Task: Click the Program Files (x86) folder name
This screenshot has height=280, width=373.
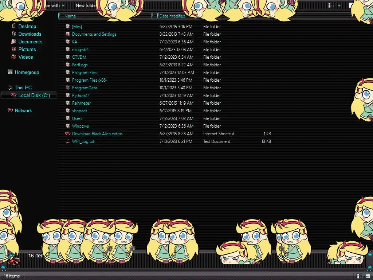Action: pos(90,80)
